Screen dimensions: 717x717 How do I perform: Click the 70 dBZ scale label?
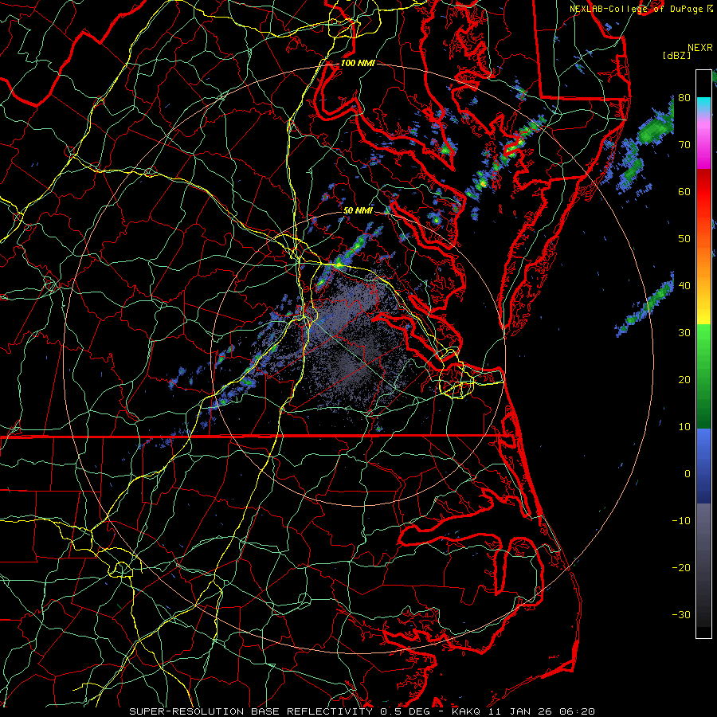click(x=684, y=145)
